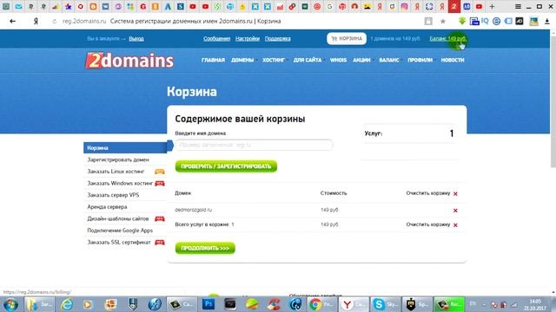This screenshot has width=556, height=312.
Task: Open the ПРОФИЛИ menu
Action: [x=420, y=60]
